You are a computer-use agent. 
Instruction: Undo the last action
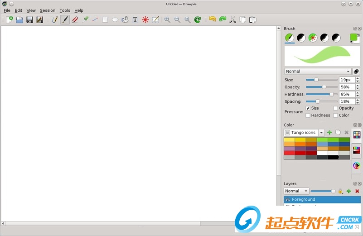(212, 19)
